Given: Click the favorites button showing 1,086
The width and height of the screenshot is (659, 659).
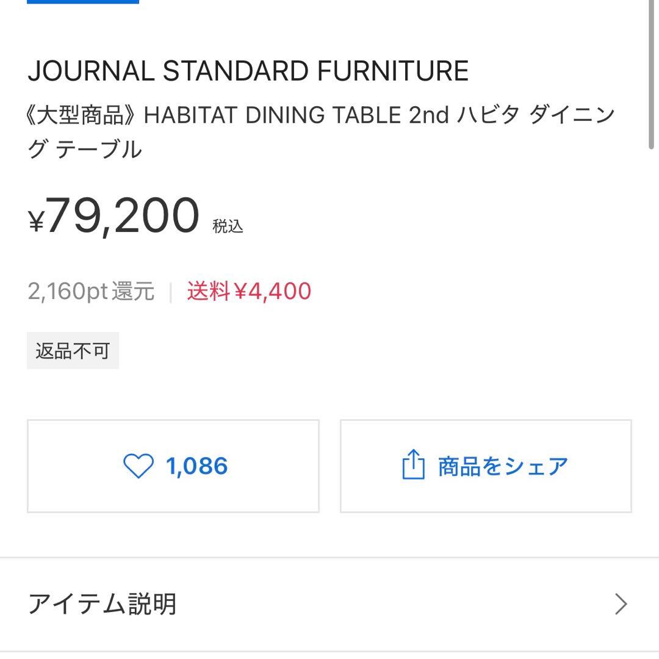Looking at the screenshot, I should click(173, 465).
